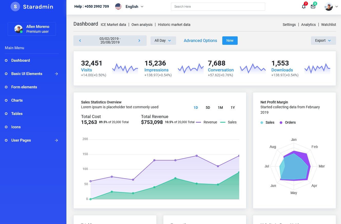Screen dimensions: 341x224
Task: Open Dashboard in the sidebar menu
Action: [x=21, y=60]
